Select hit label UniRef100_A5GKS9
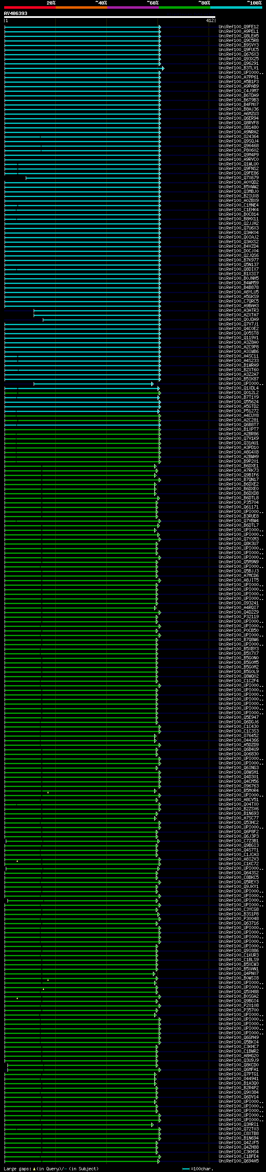 coord(239,297)
